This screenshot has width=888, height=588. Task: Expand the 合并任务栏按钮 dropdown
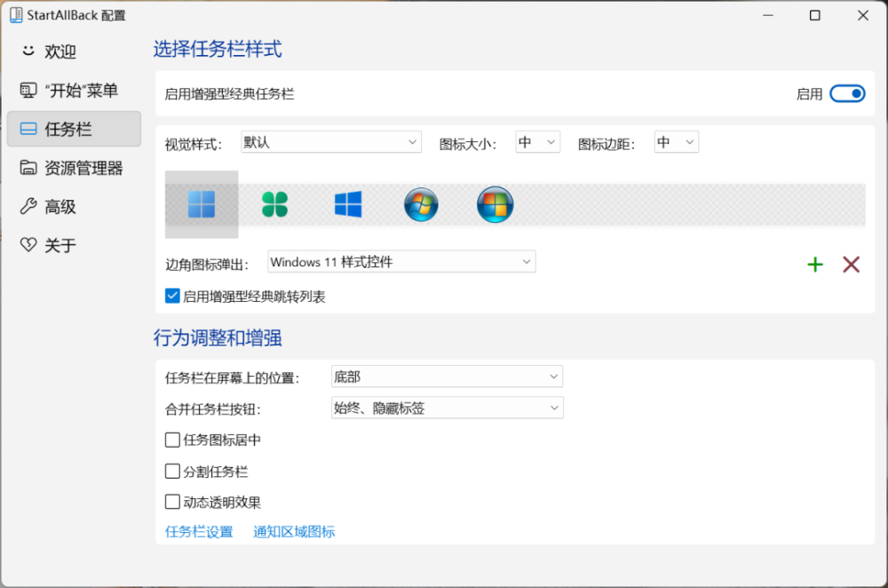447,408
